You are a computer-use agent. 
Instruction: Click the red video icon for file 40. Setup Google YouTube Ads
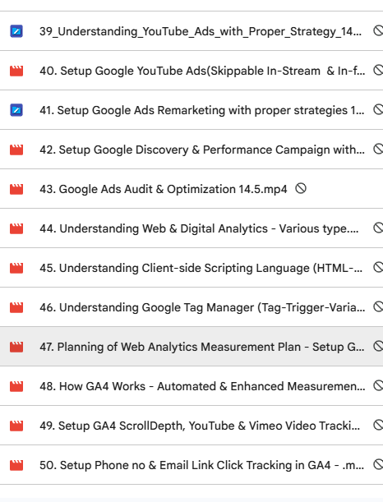tap(16, 71)
